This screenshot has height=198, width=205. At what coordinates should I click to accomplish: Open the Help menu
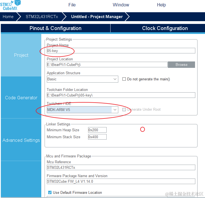tap(161, 5)
